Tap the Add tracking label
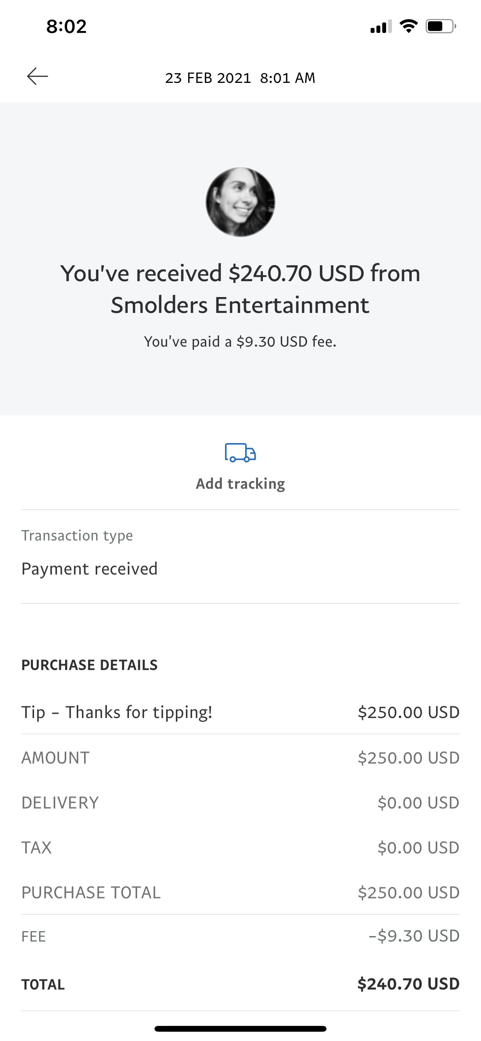This screenshot has width=481, height=1041. tap(240, 484)
